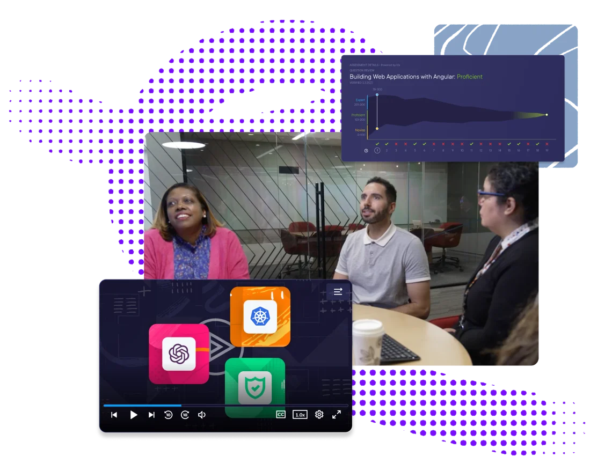Select the Kubernetes helm wheel tile
The height and width of the screenshot is (471, 612).
[x=260, y=317]
